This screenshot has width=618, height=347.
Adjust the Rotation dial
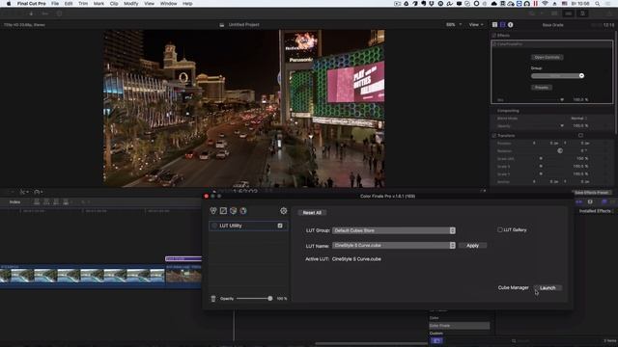[x=560, y=150]
